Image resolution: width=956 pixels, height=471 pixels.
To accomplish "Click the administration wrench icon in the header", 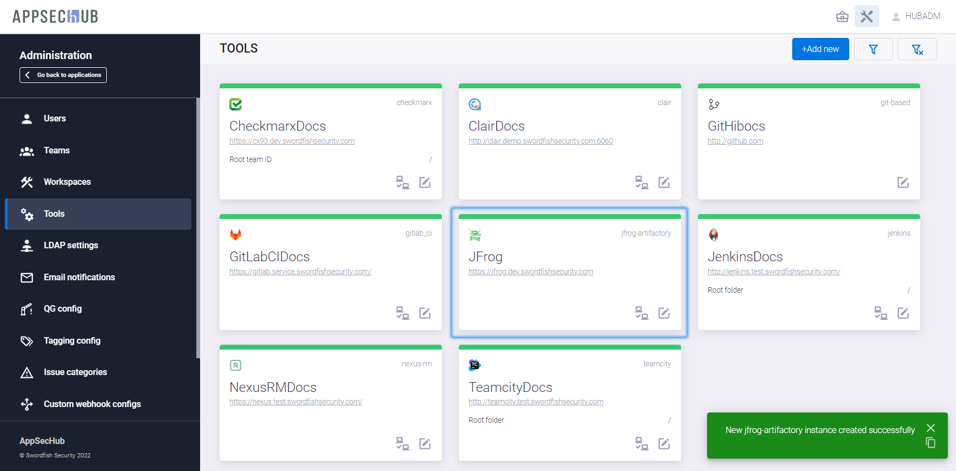I will [867, 17].
